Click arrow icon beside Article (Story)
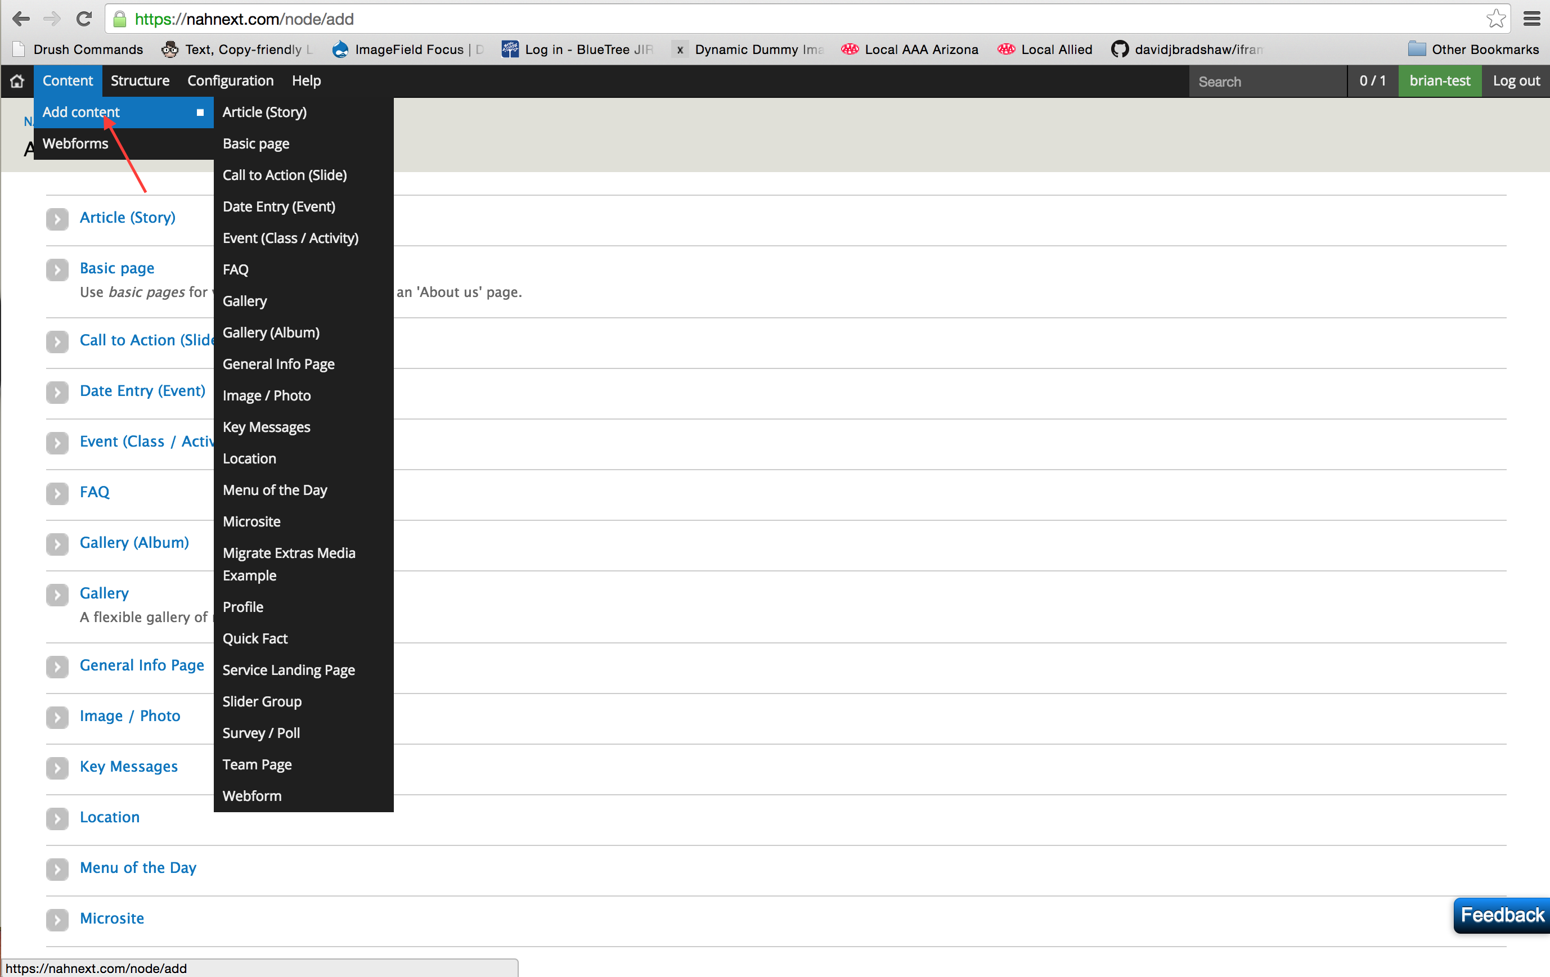The image size is (1550, 977). click(57, 219)
